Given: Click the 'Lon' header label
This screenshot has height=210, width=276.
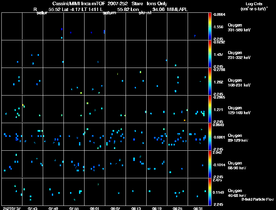Looking at the screenshot, I should pyautogui.click(x=135, y=9).
